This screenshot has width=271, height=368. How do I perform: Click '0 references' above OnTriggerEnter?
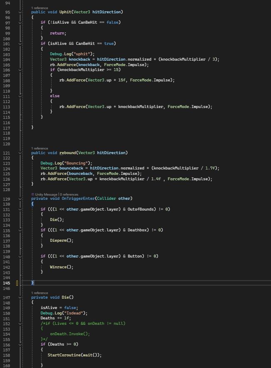click(69, 194)
